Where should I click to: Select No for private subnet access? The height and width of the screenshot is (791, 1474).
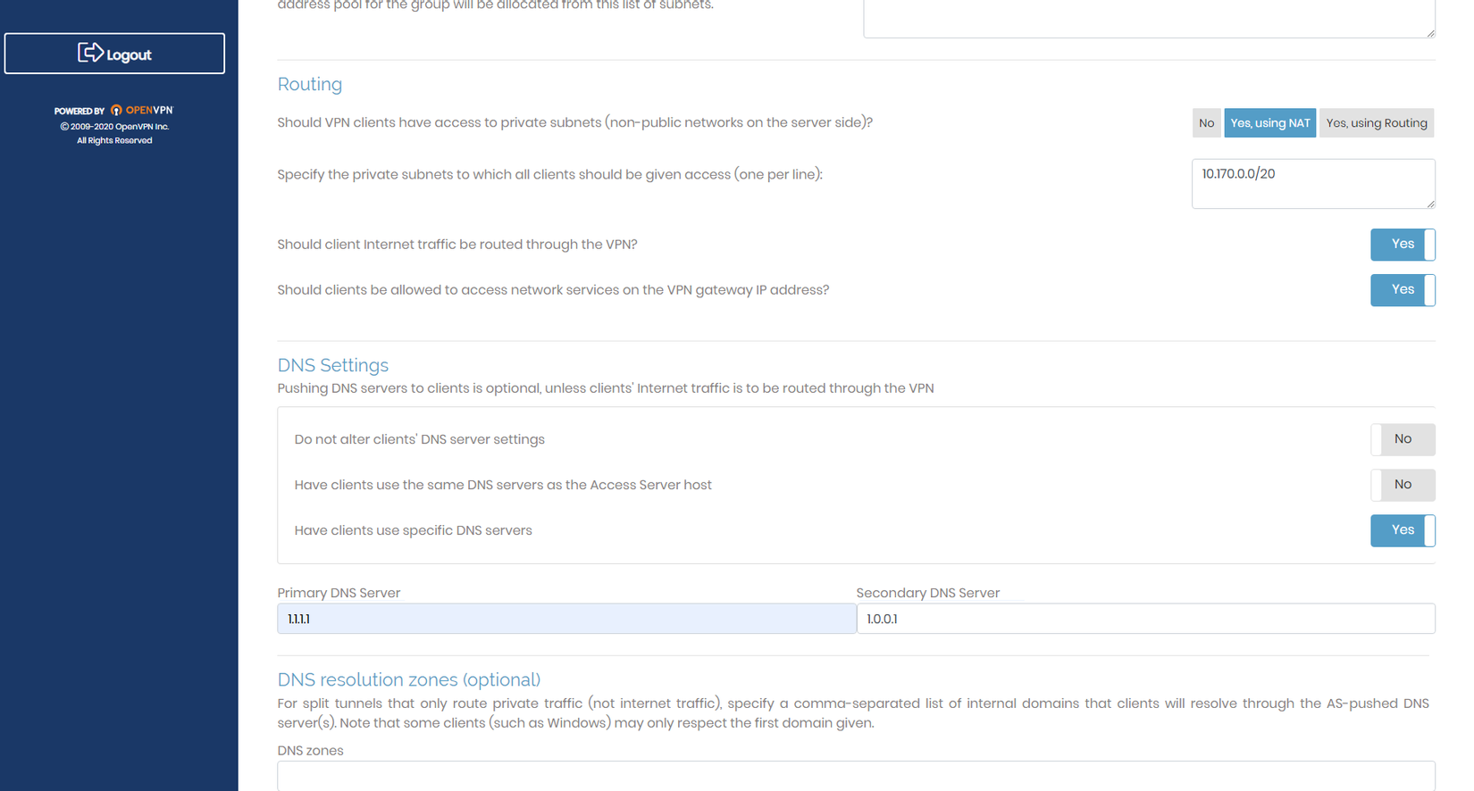click(1206, 123)
